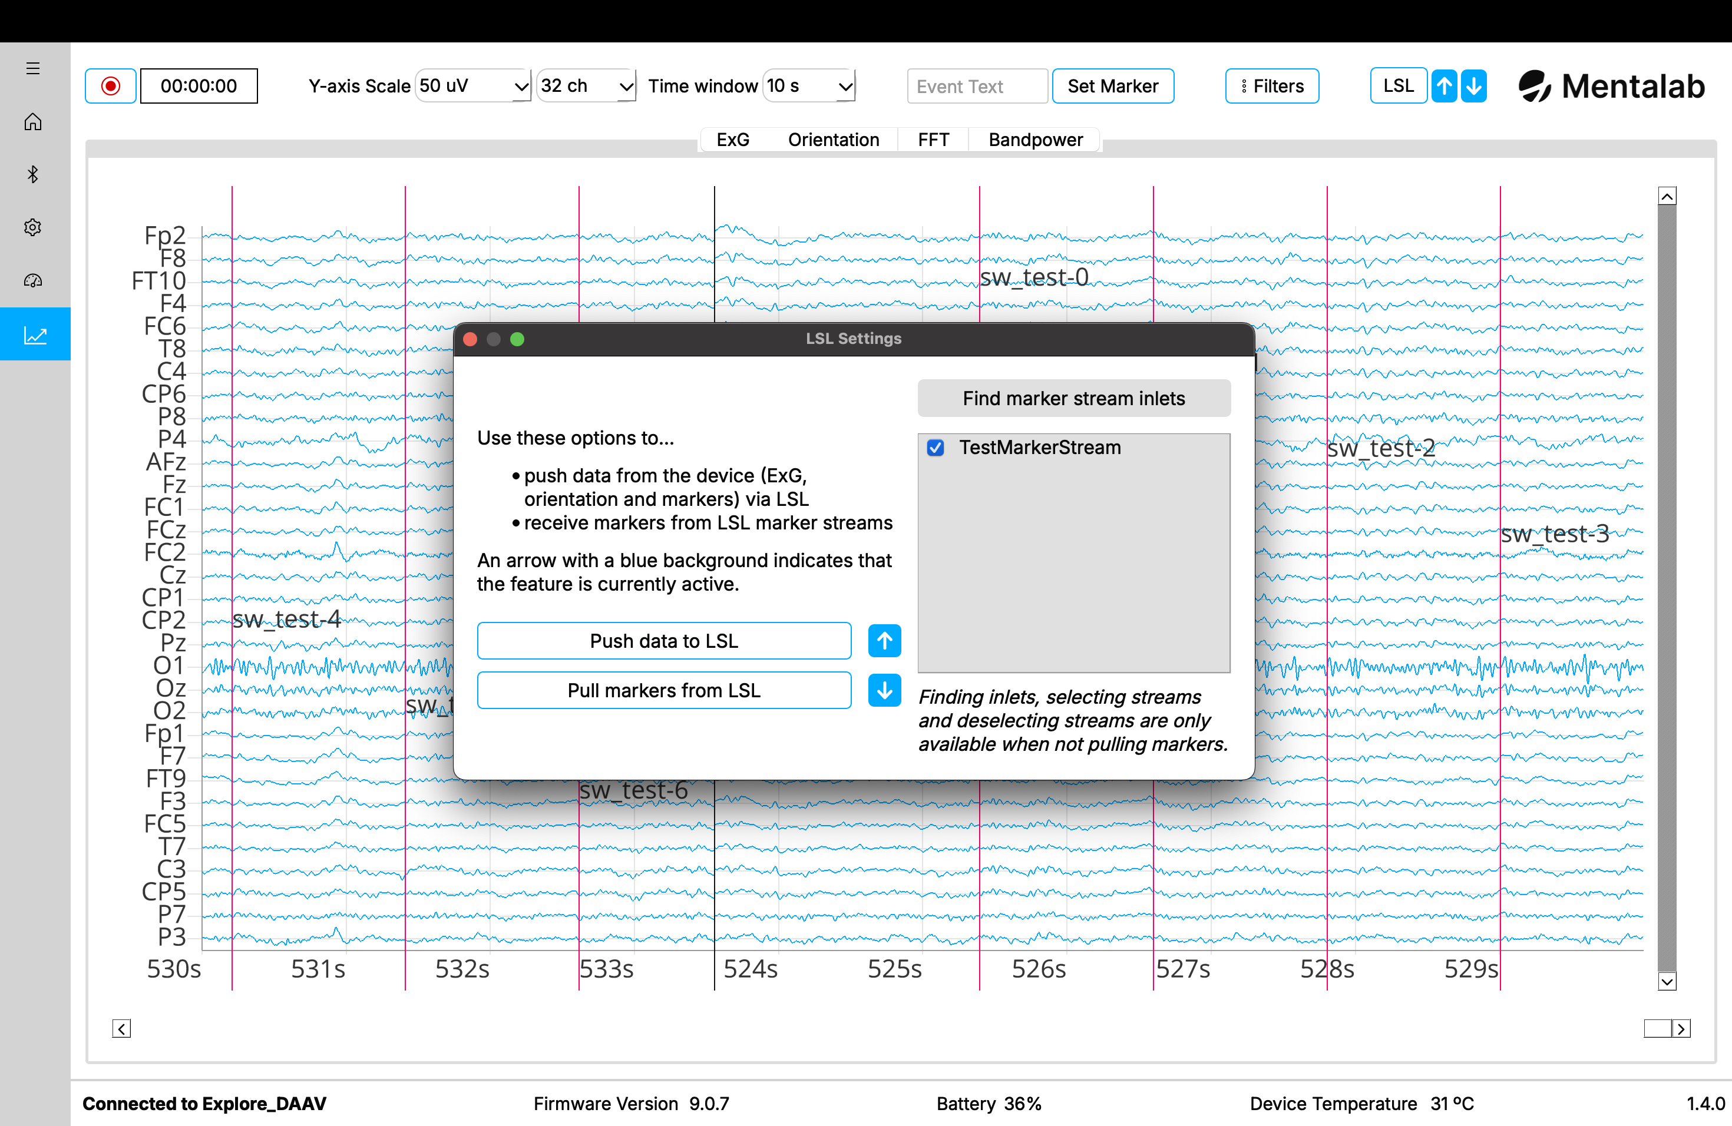Open the Home page from sidebar

[x=33, y=121]
